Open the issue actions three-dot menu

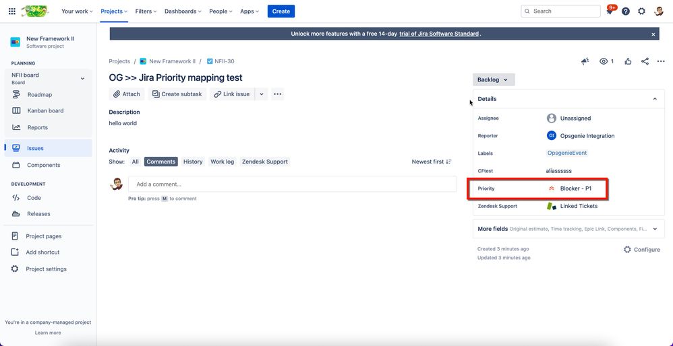(x=661, y=61)
